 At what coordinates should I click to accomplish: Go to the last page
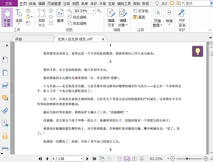pos(95,159)
